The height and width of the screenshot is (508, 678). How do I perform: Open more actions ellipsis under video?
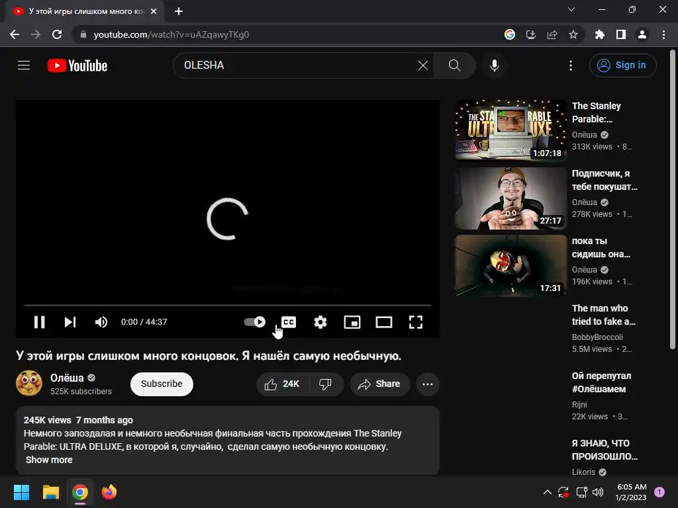click(428, 384)
